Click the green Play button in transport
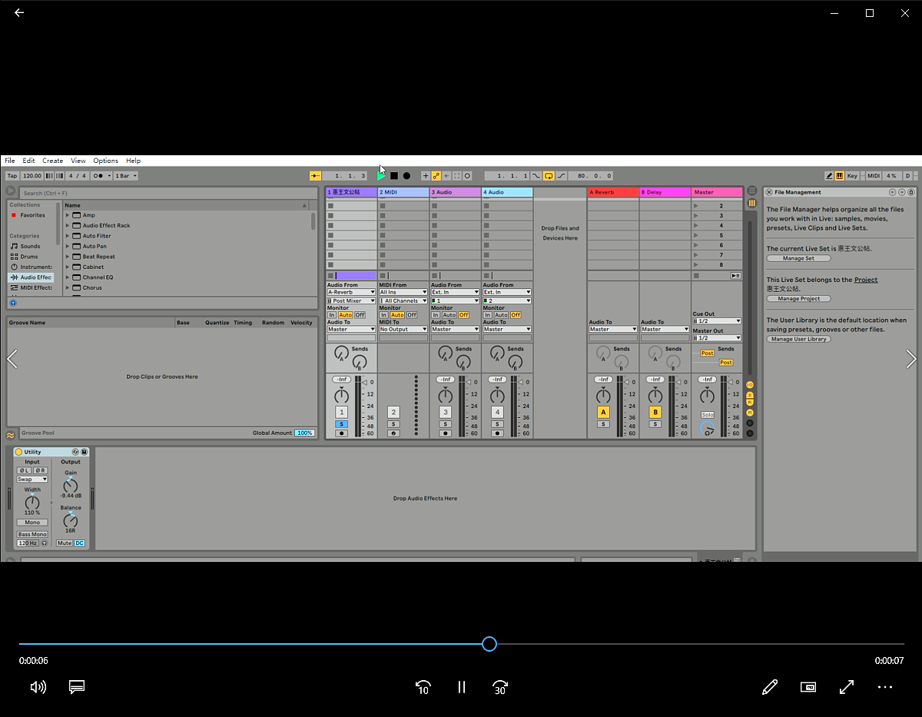 tap(382, 176)
